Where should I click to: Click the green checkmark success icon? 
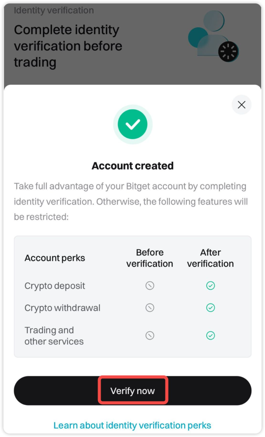133,124
